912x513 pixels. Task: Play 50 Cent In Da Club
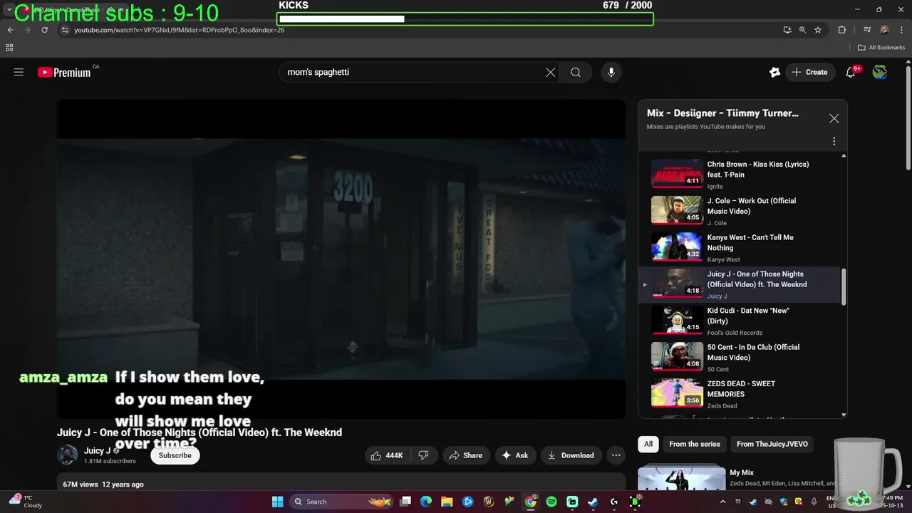(677, 356)
